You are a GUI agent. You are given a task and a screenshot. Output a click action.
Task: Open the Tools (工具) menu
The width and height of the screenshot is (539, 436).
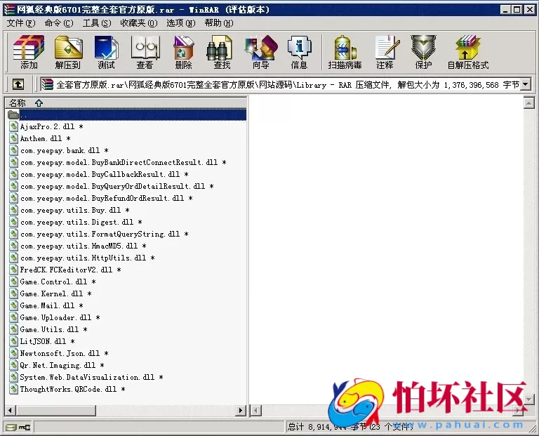click(x=97, y=23)
